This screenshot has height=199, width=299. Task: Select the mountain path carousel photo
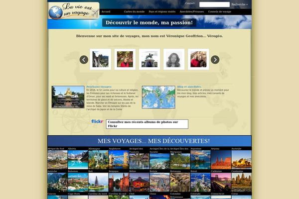(x=101, y=59)
